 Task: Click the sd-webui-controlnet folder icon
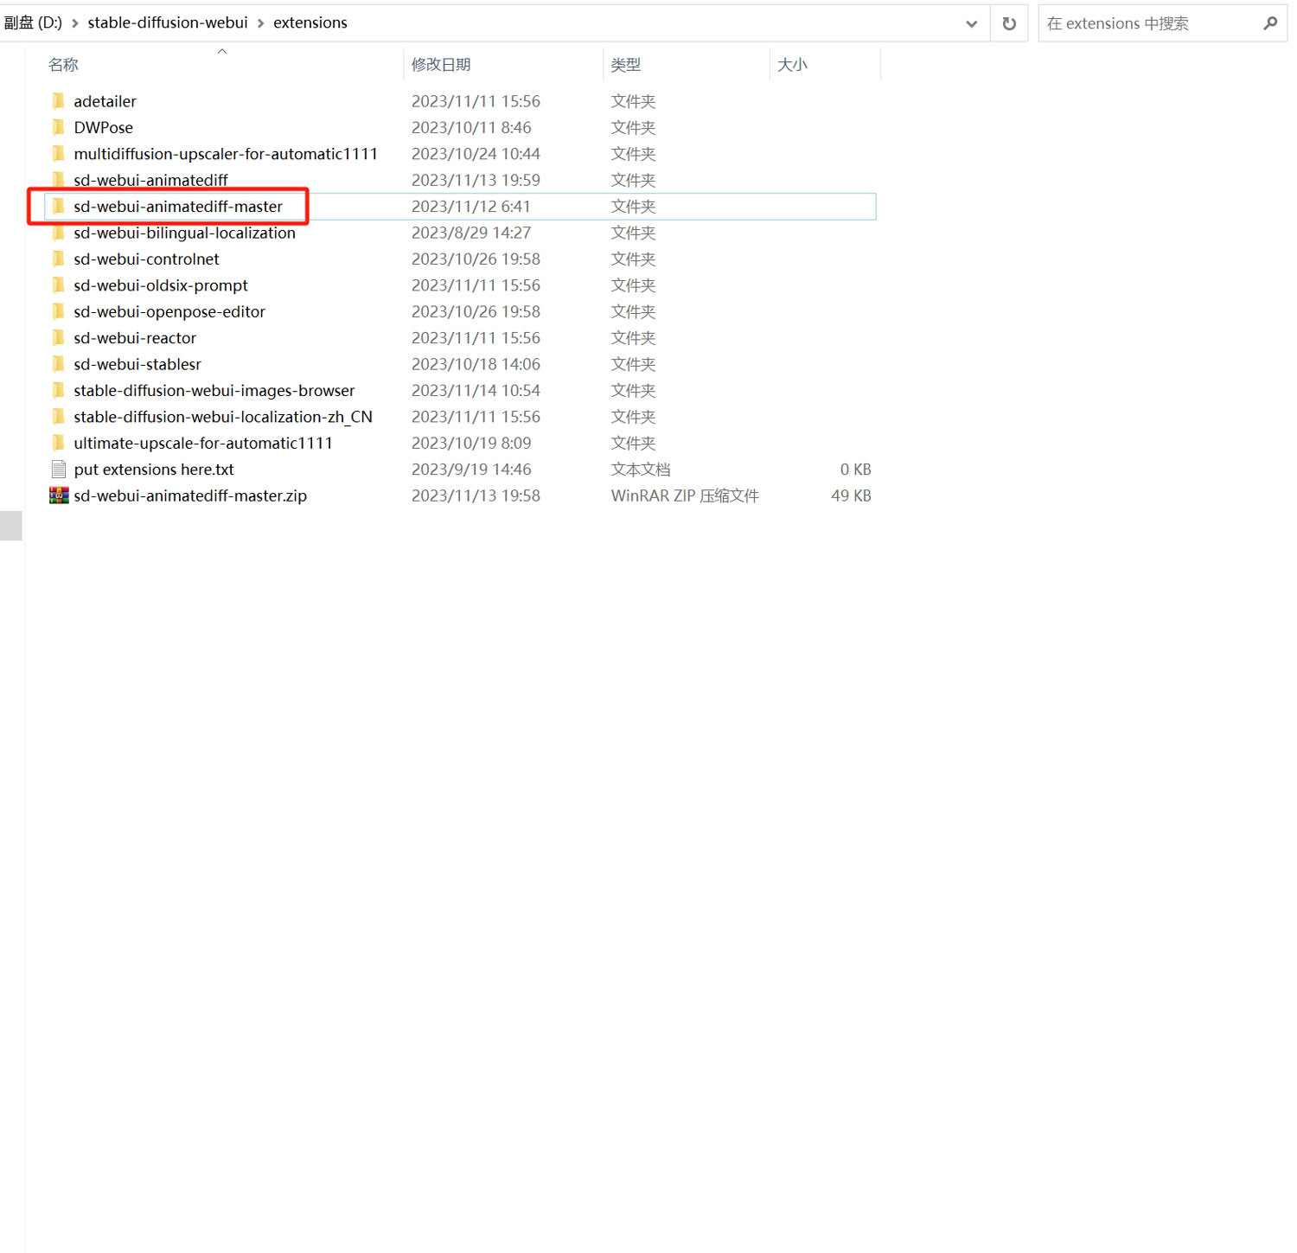(x=59, y=259)
